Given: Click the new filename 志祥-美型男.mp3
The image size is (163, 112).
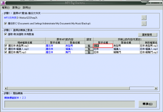Looking at the screenshot, I should [148, 46].
